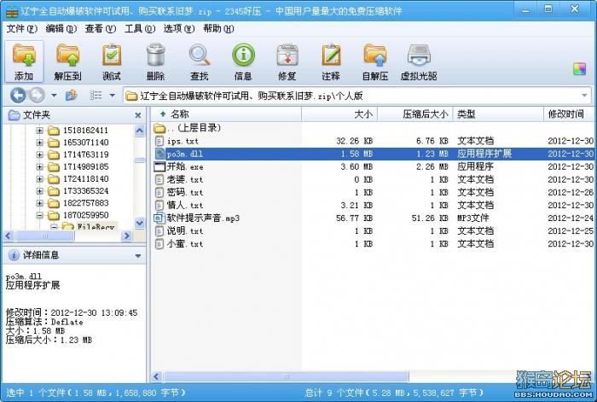Open the 信息 (Info) toolbar icon
Image resolution: width=597 pixels, height=402 pixels.
pyautogui.click(x=243, y=61)
